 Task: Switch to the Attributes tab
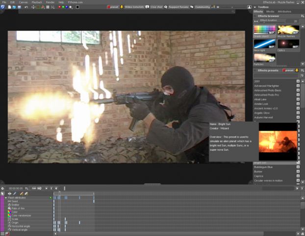point(284,12)
